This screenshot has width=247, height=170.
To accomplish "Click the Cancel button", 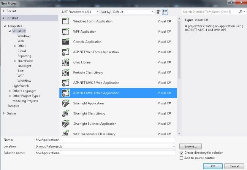I will [x=234, y=166].
